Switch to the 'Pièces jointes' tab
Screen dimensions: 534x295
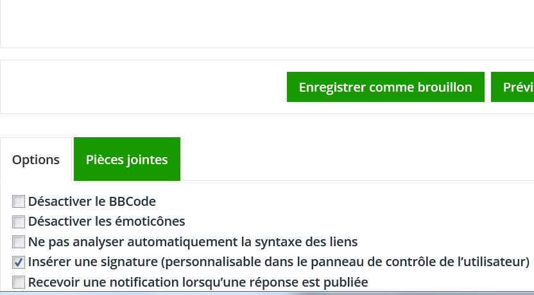pyautogui.click(x=126, y=160)
